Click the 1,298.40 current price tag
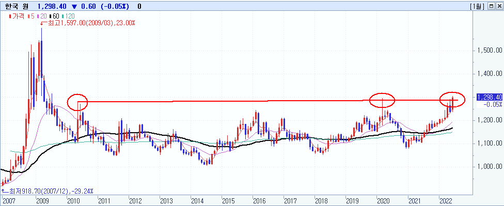504x206 pixels. [489, 97]
